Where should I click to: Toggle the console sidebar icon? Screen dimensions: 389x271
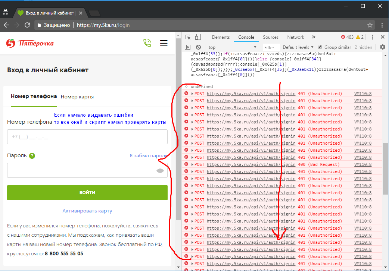187,47
